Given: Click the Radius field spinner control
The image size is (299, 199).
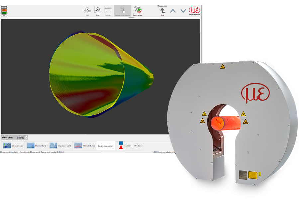Looking at the screenshot, I should click(27, 137).
